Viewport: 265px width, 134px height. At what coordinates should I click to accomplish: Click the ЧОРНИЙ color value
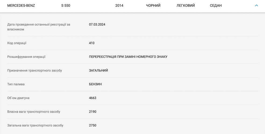click(153, 6)
